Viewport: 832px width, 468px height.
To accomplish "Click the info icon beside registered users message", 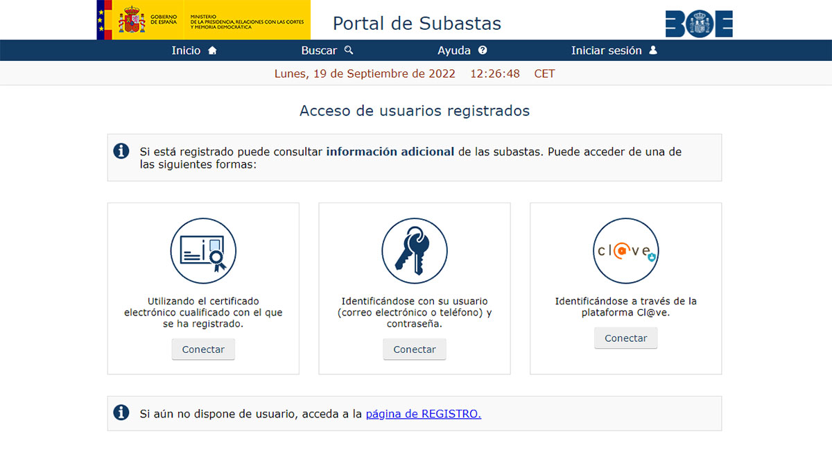I will coord(121,151).
